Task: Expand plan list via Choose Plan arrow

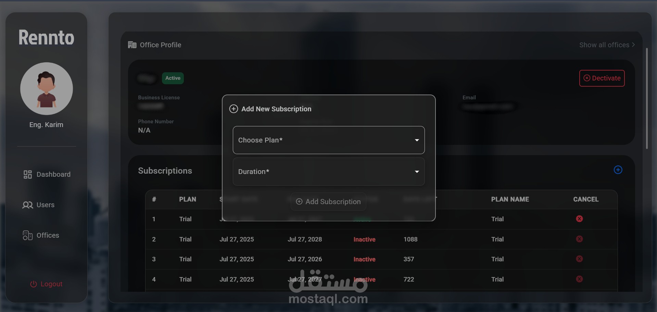Action: tap(417, 140)
